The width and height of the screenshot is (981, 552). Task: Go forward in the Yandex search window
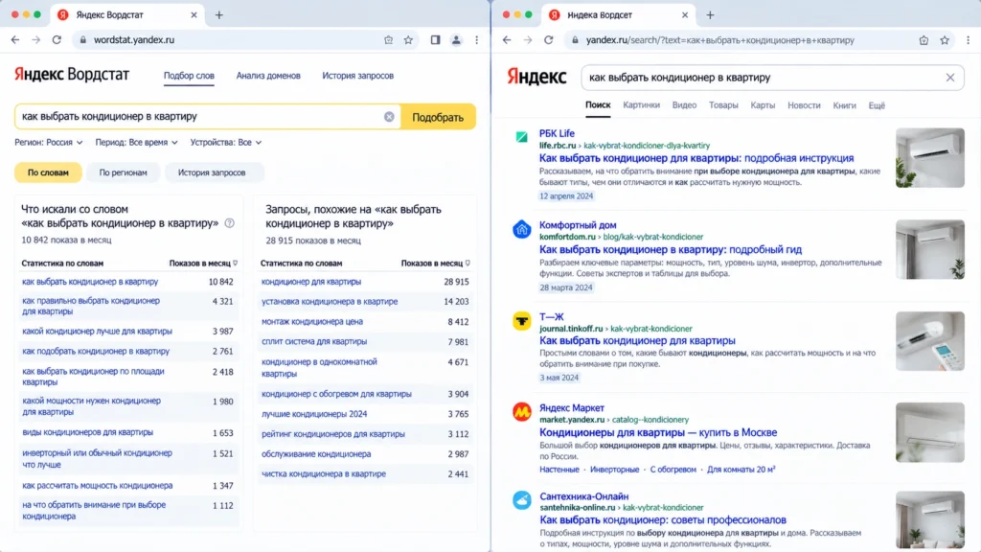528,40
